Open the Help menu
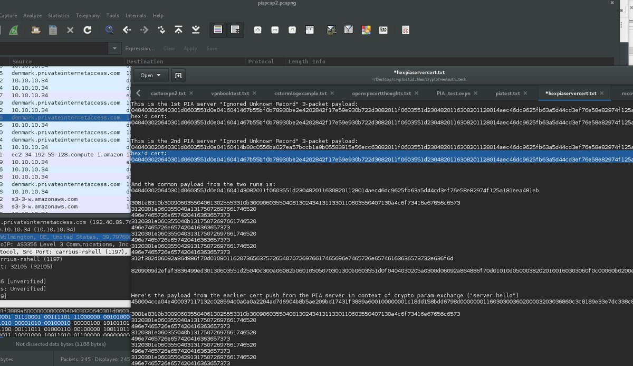633x366 pixels. click(x=158, y=16)
